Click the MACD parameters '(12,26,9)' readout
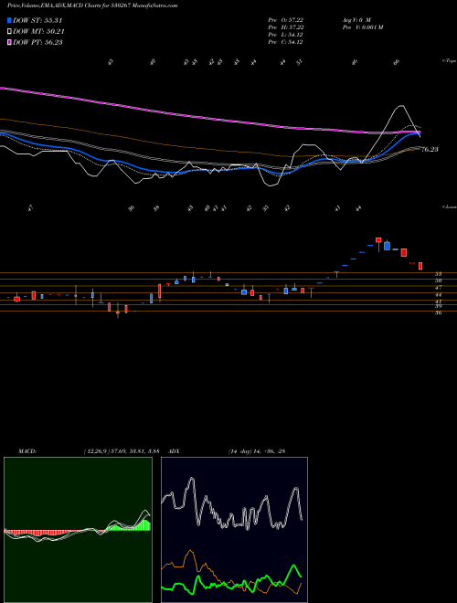This screenshot has width=457, height=603. (122, 451)
